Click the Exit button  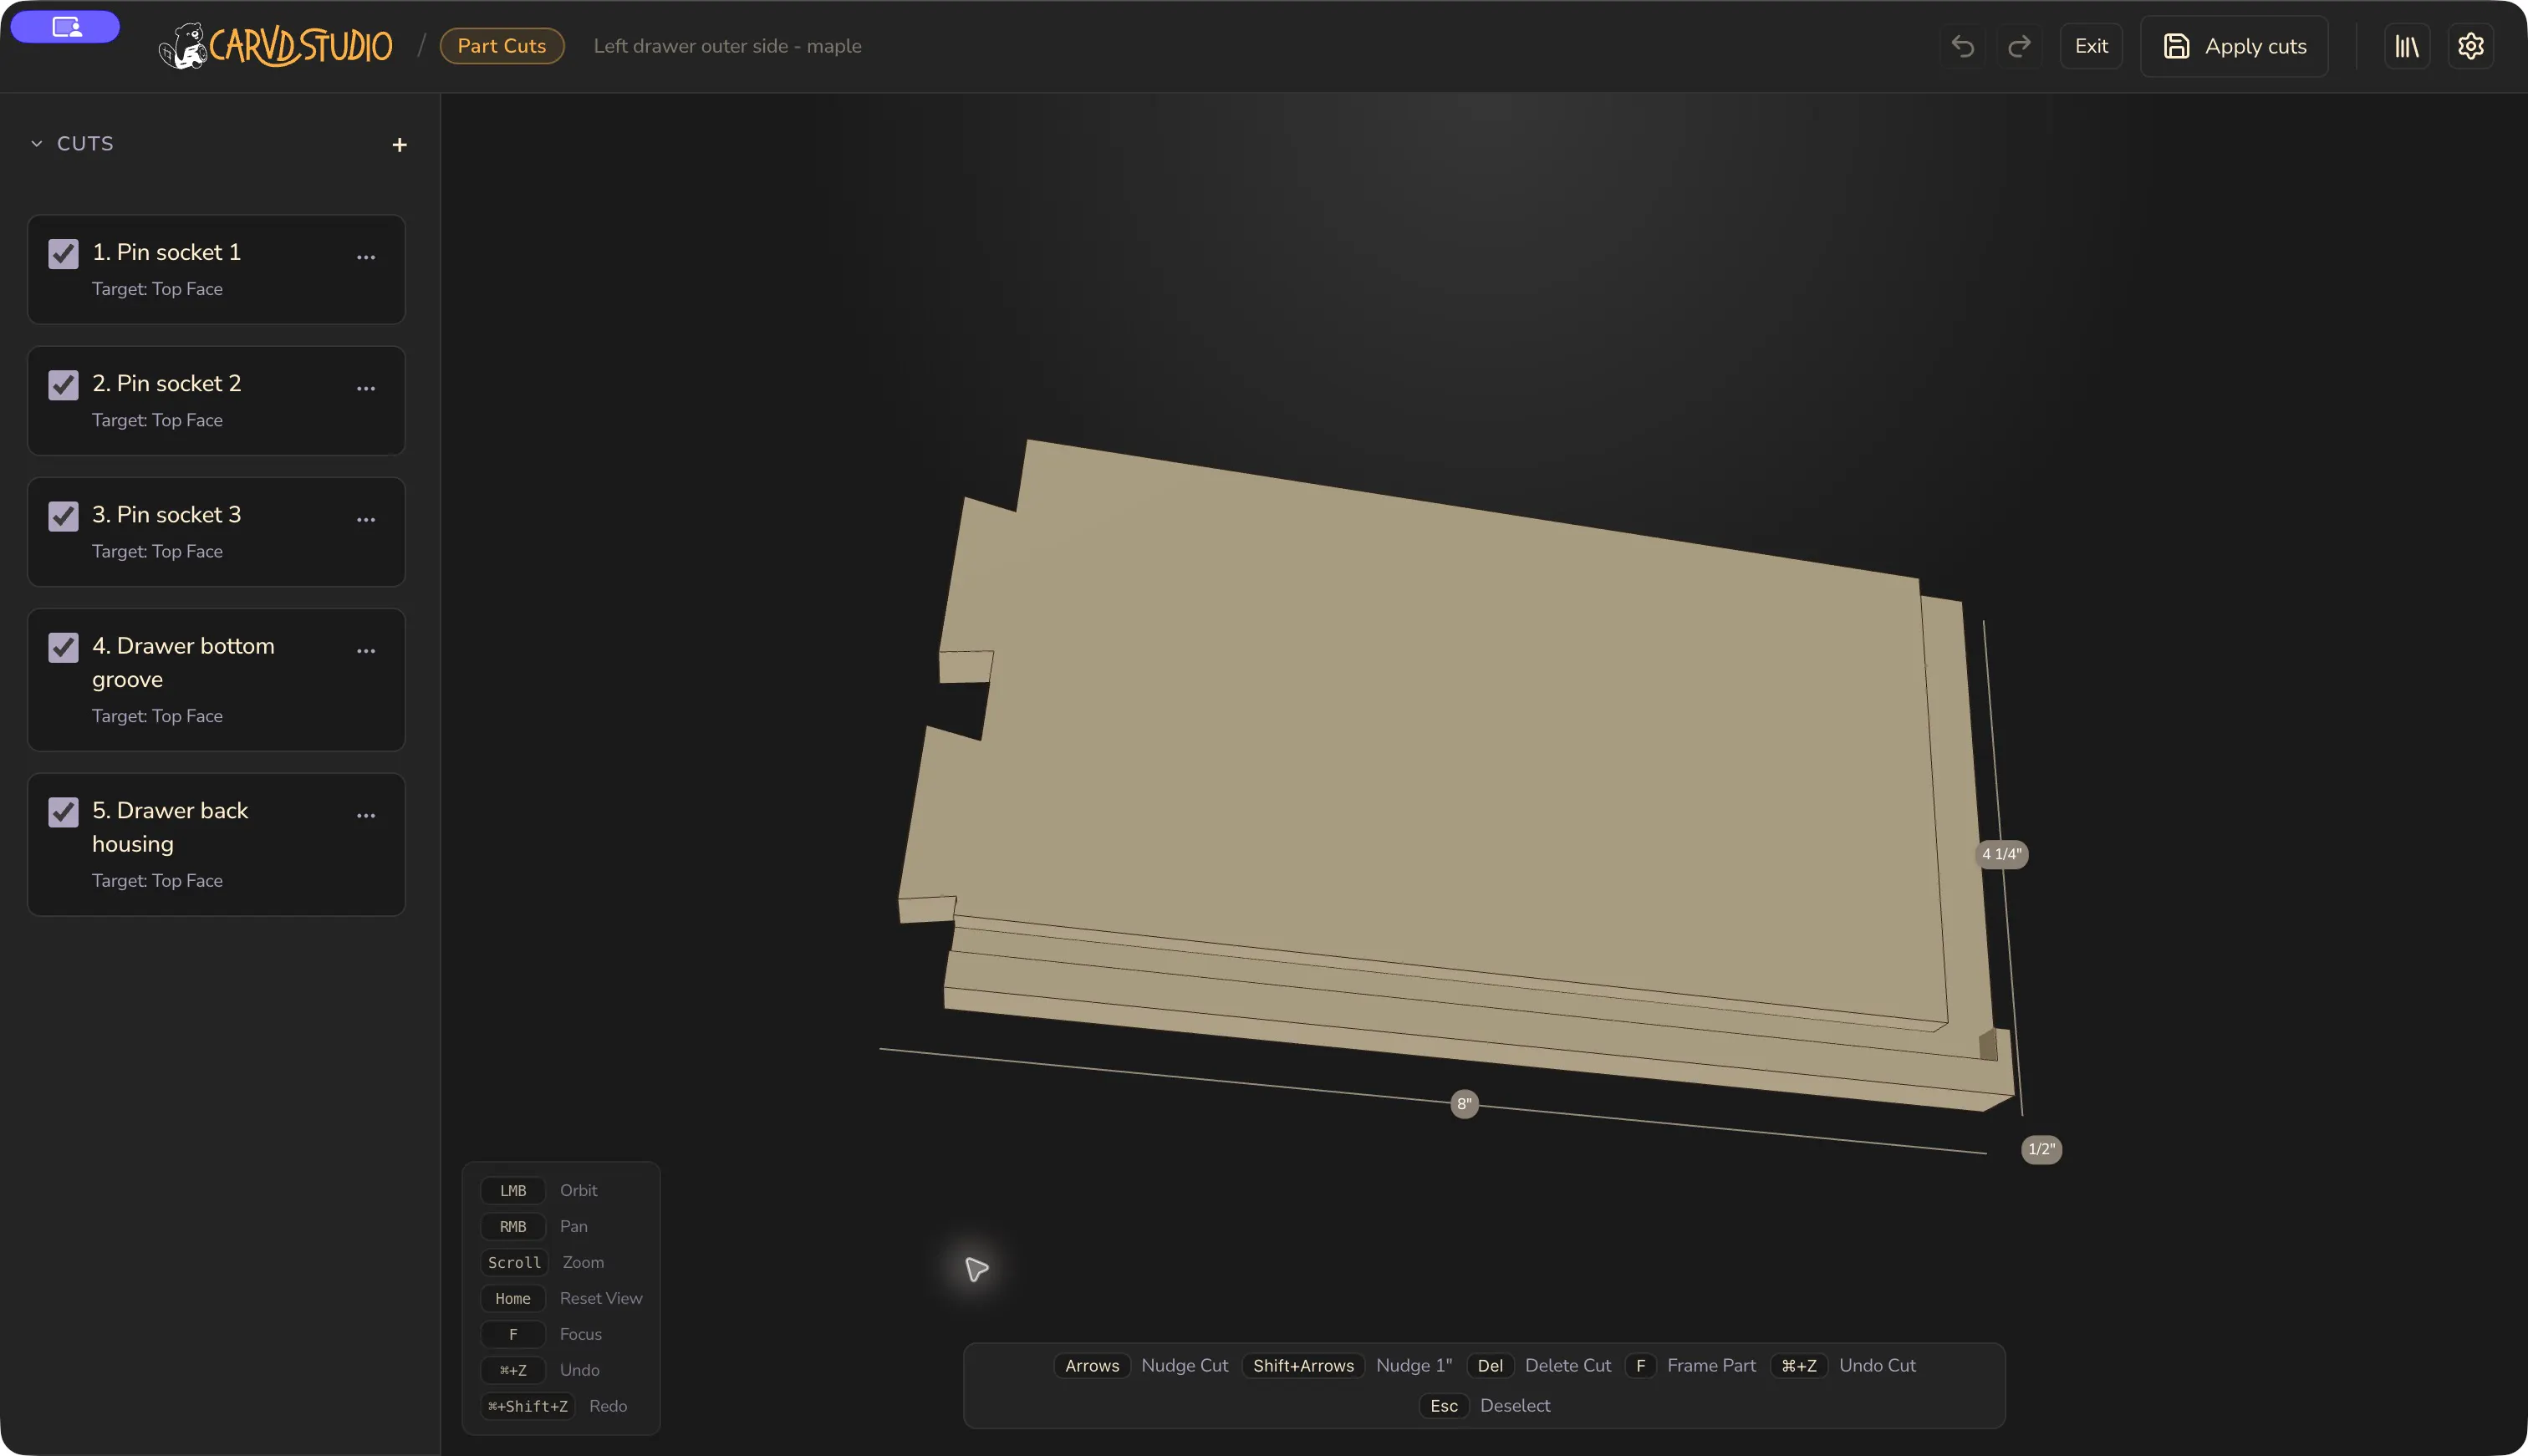coord(2091,46)
